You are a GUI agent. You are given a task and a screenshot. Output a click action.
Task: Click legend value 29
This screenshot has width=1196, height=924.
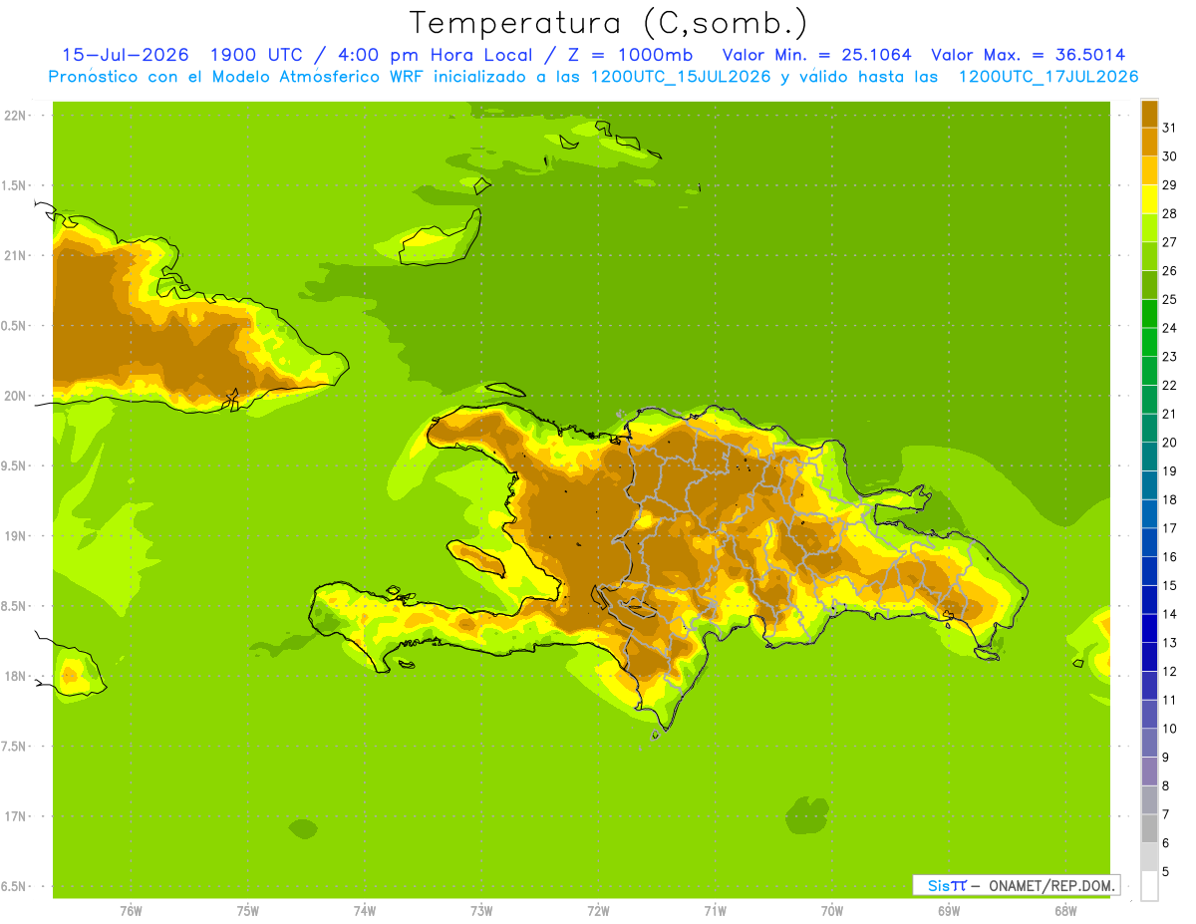[x=1170, y=184]
